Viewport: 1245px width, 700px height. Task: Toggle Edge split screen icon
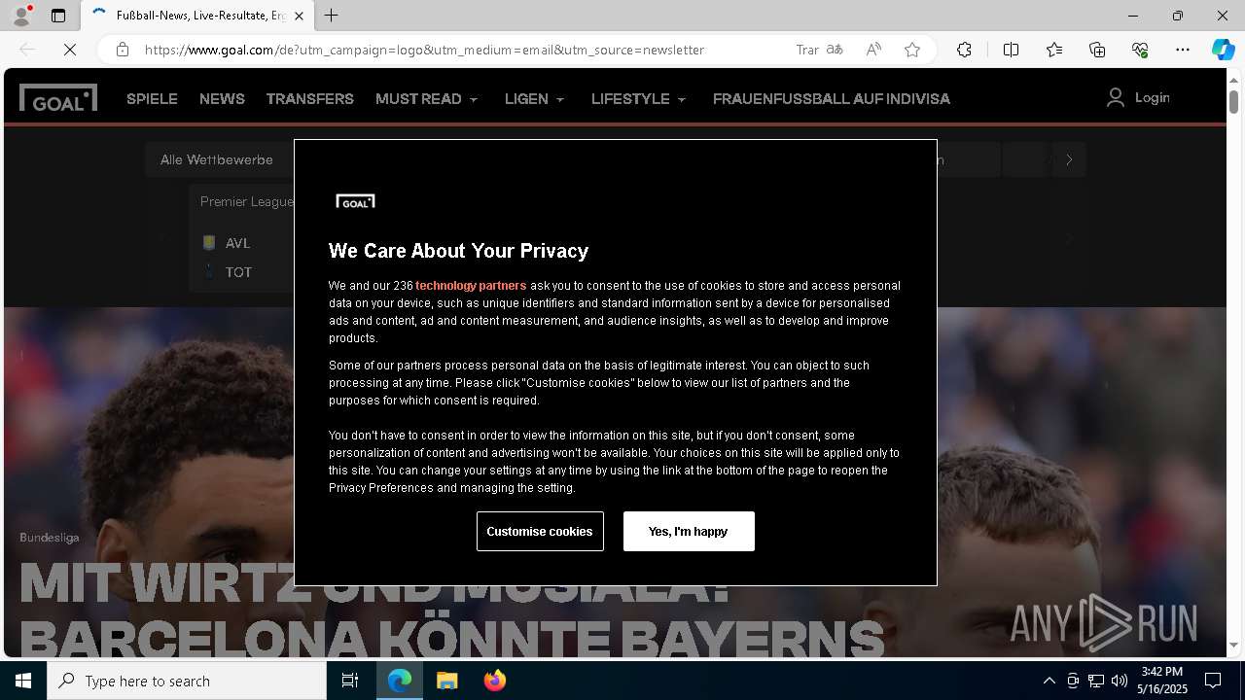click(x=1011, y=50)
